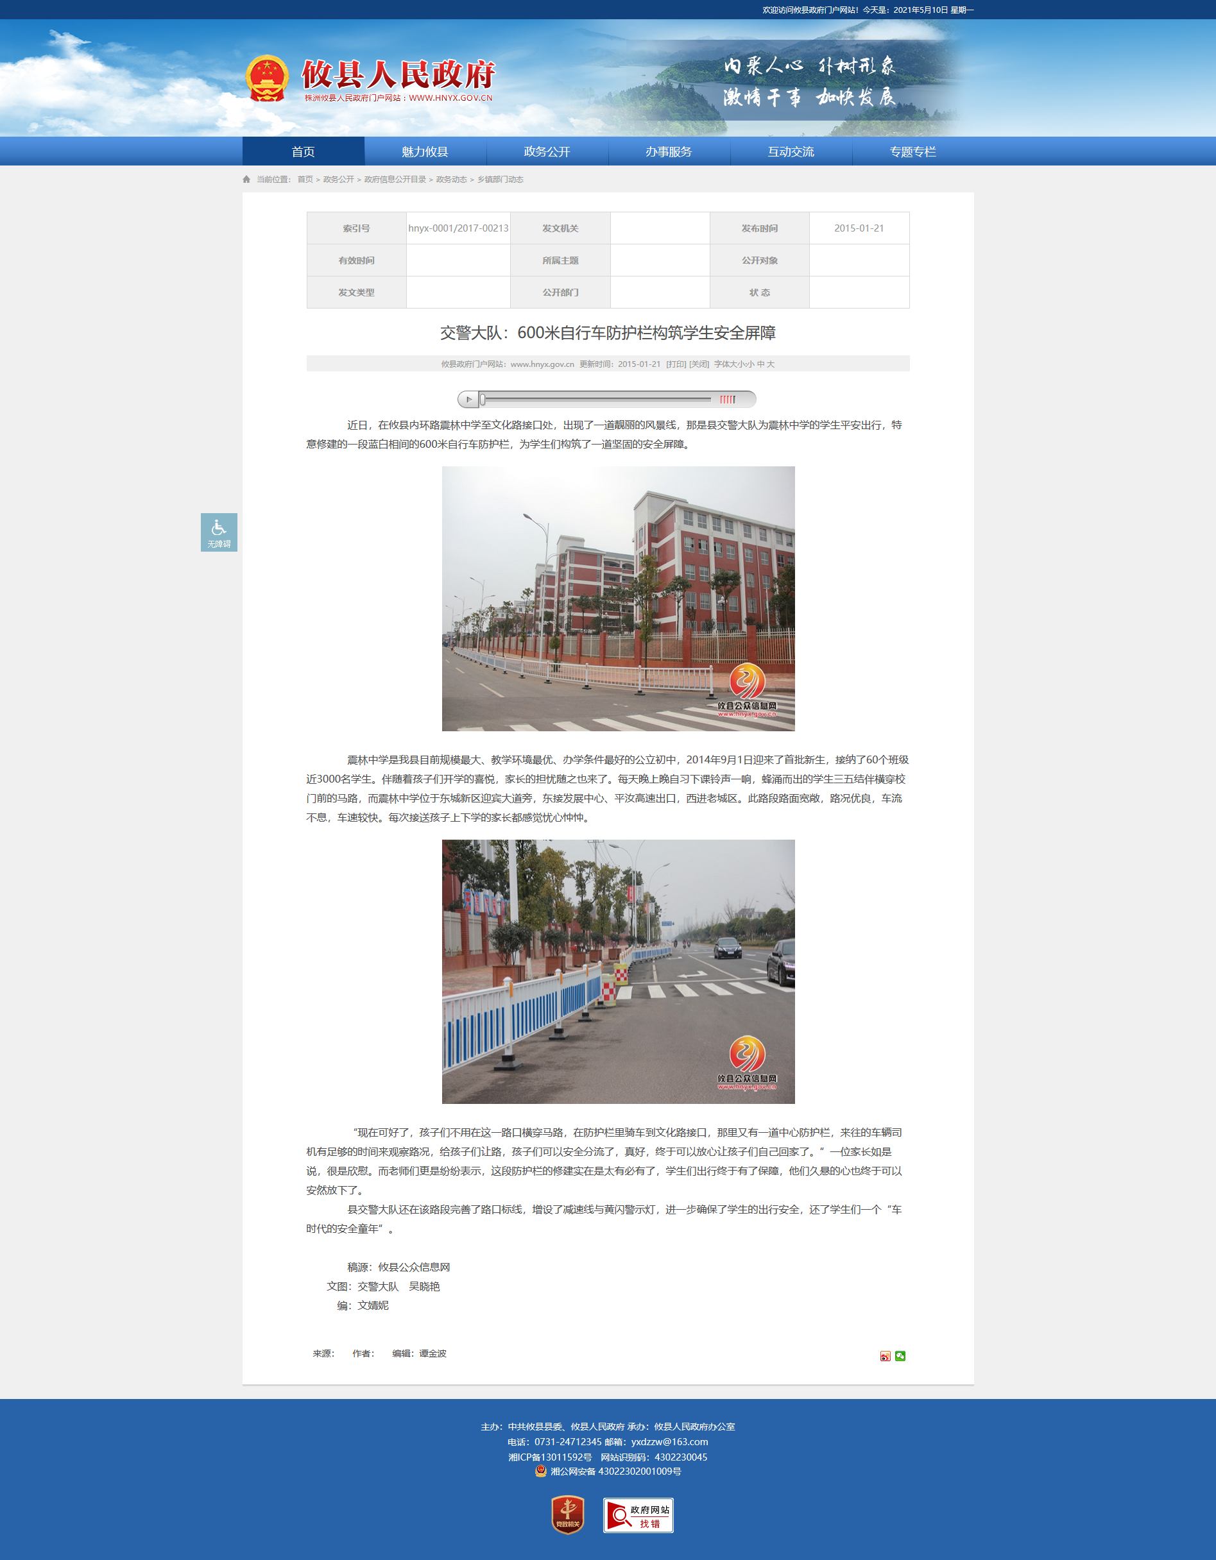Click the 打印 print link
Image resolution: width=1216 pixels, height=1560 pixels.
tap(676, 364)
